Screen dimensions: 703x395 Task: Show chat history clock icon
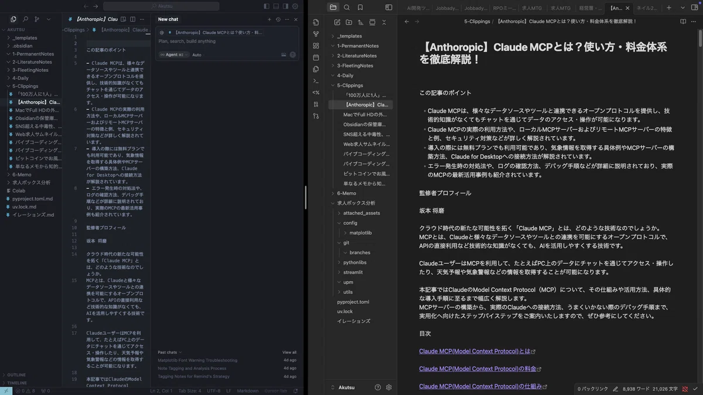[x=278, y=19]
